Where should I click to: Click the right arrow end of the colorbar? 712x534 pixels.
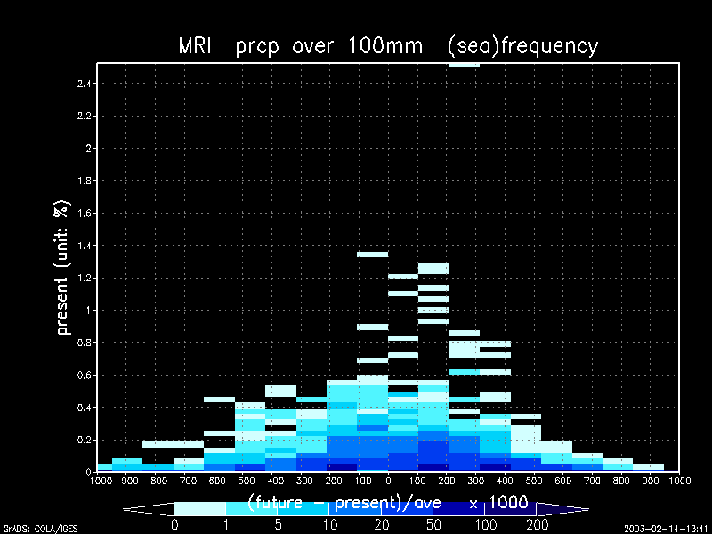(562, 508)
